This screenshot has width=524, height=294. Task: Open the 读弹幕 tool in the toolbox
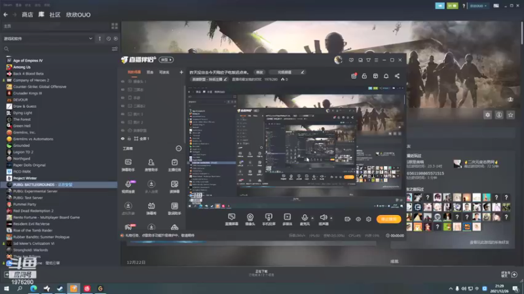click(174, 187)
